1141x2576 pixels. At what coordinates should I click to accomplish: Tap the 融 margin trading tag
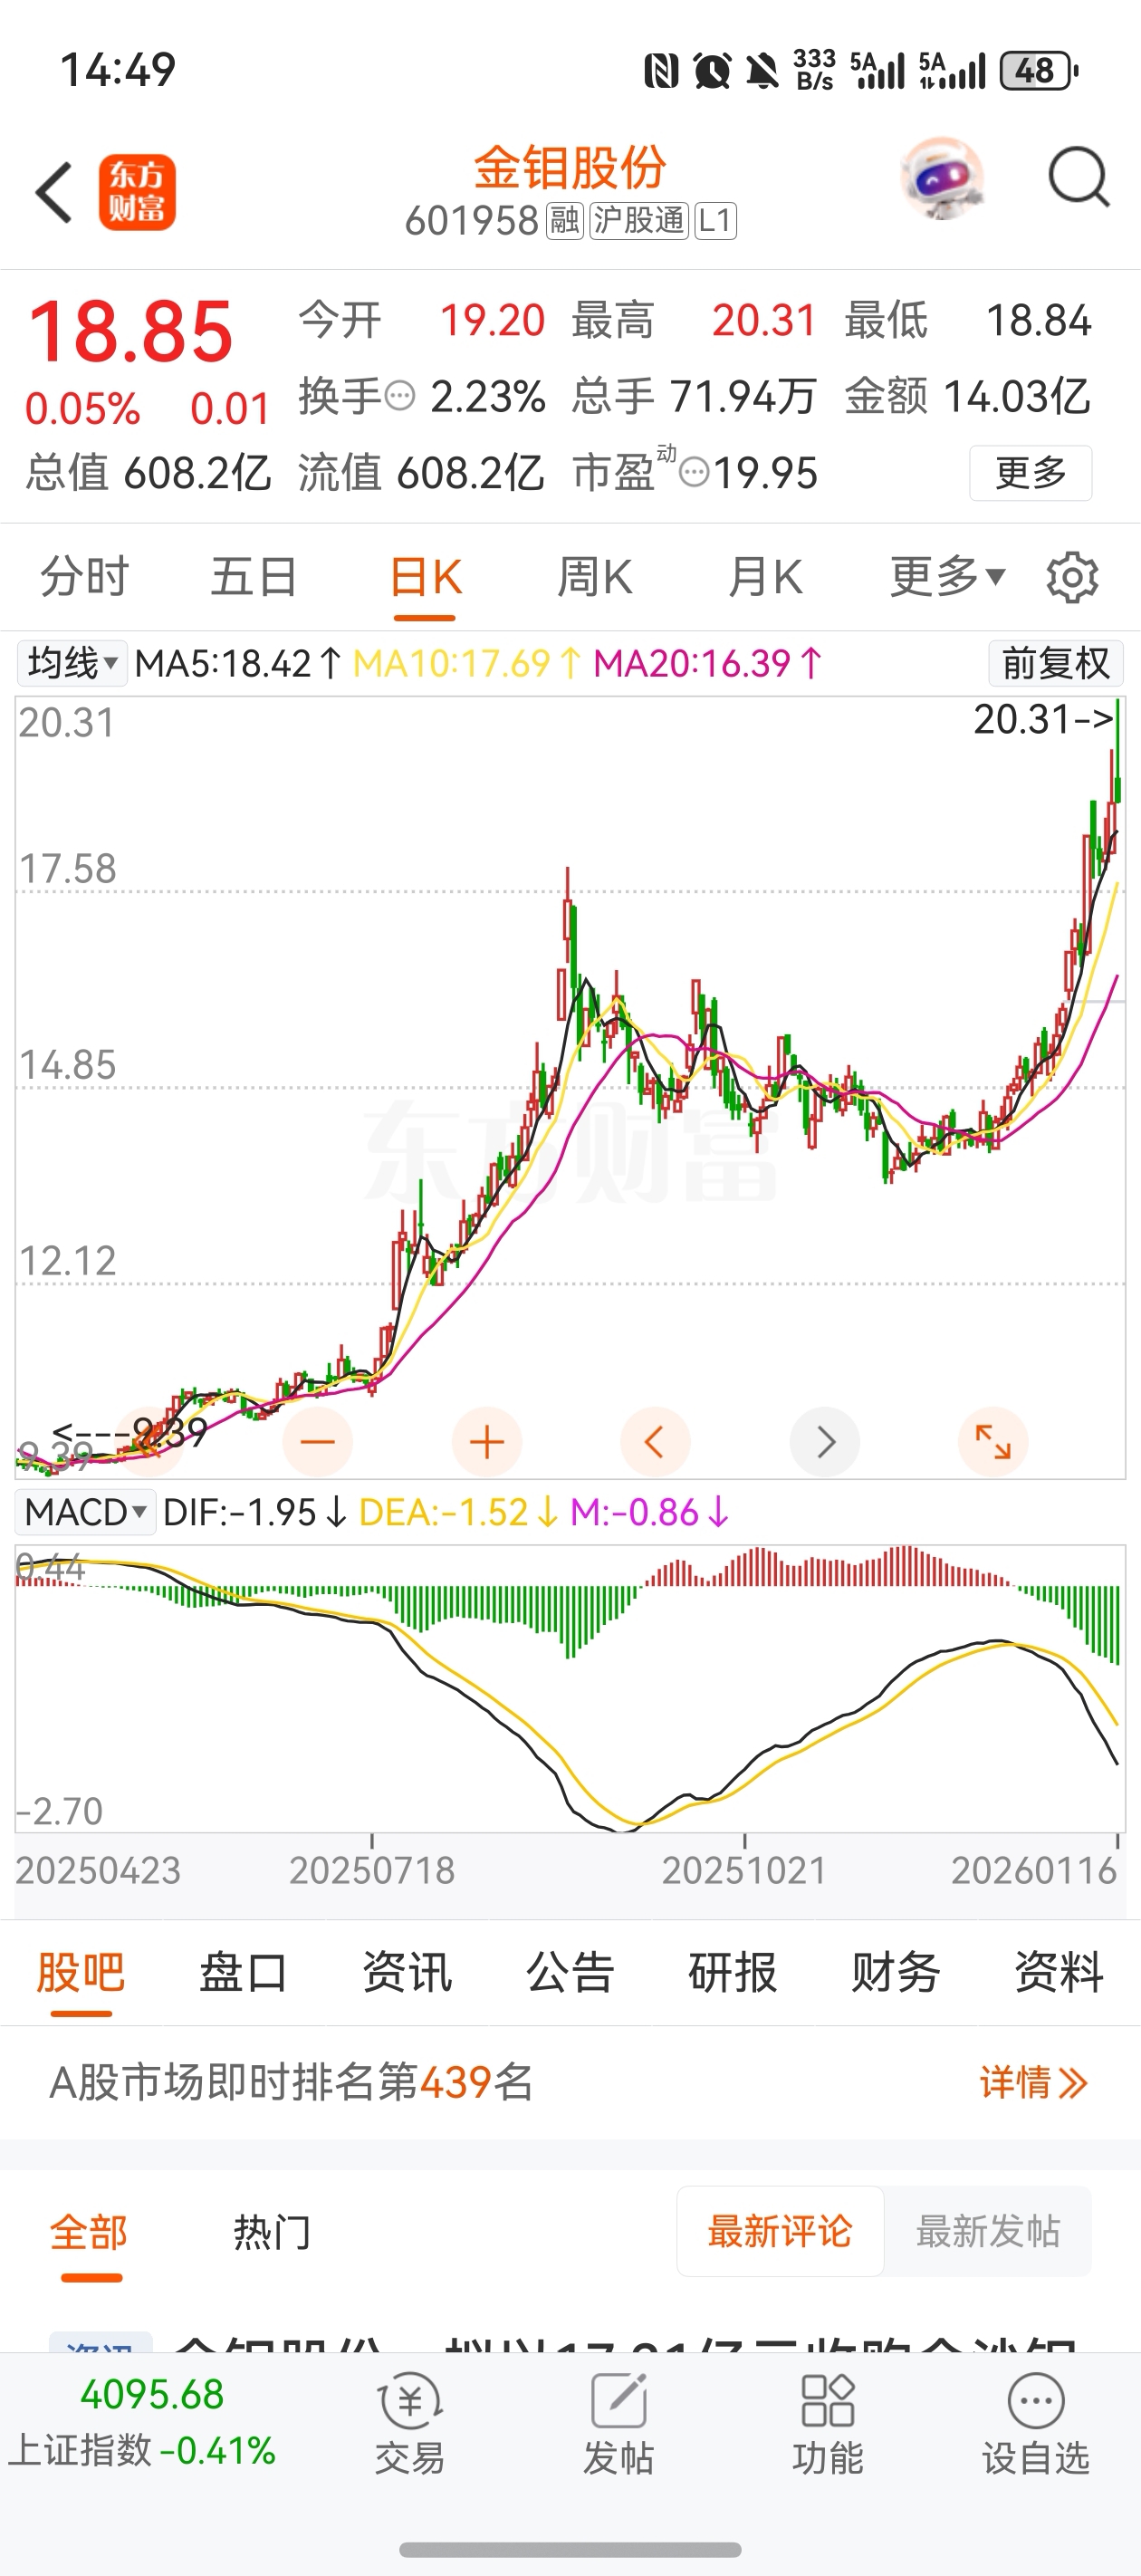565,220
